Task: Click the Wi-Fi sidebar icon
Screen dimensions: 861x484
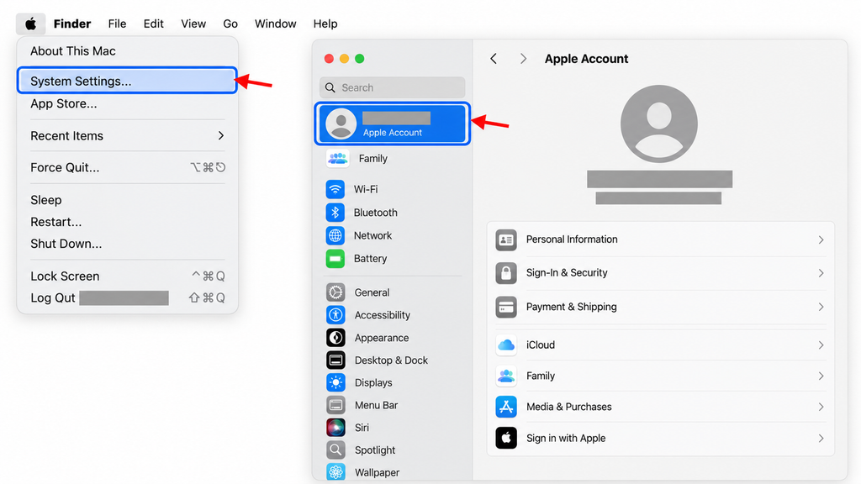Action: point(335,189)
